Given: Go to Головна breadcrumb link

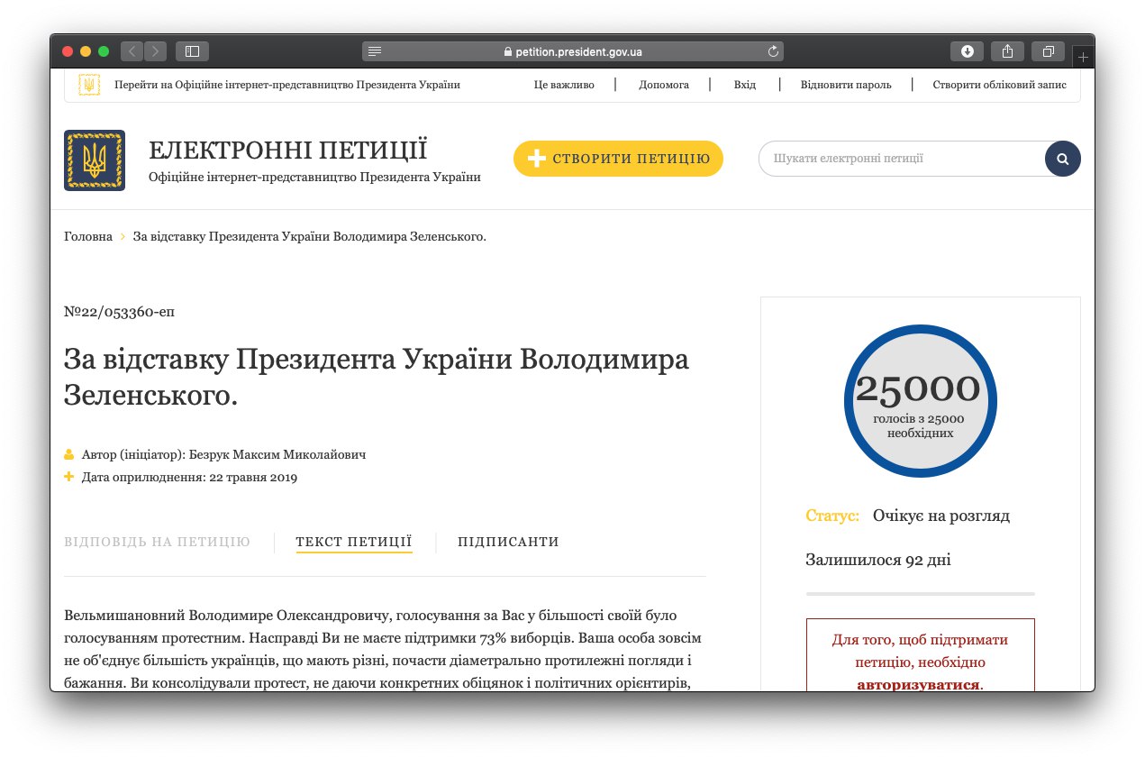Looking at the screenshot, I should coord(88,236).
